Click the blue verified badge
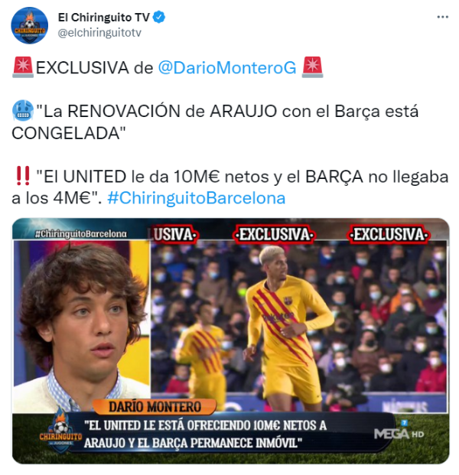Screen dimensions: 459x475 click(159, 18)
